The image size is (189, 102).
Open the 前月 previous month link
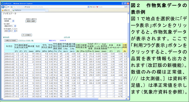coord(8,37)
